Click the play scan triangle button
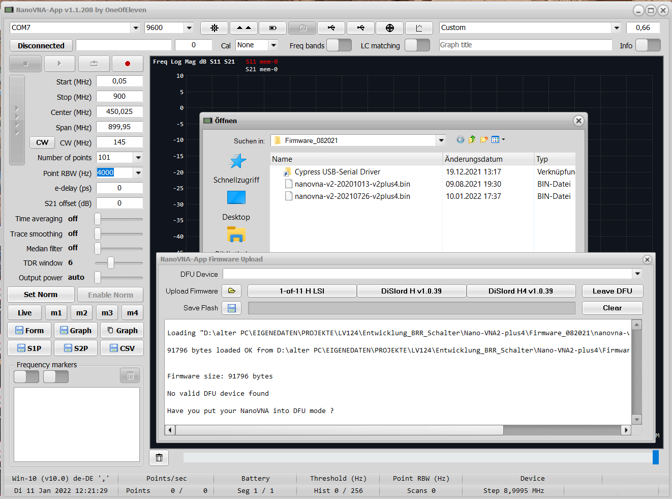This screenshot has height=499, width=672. (x=59, y=64)
